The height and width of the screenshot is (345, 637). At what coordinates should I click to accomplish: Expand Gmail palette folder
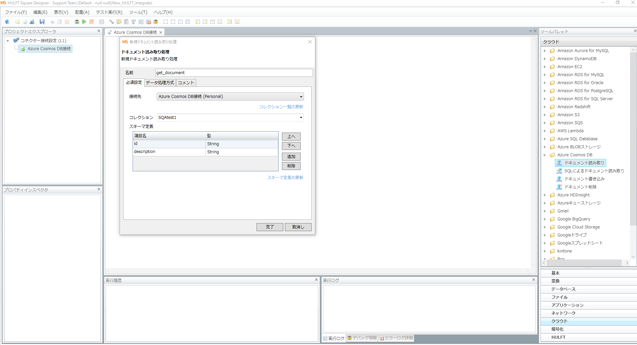545,211
